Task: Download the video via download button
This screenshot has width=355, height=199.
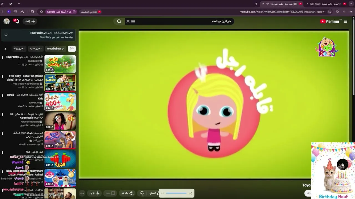Action: [x=95, y=193]
